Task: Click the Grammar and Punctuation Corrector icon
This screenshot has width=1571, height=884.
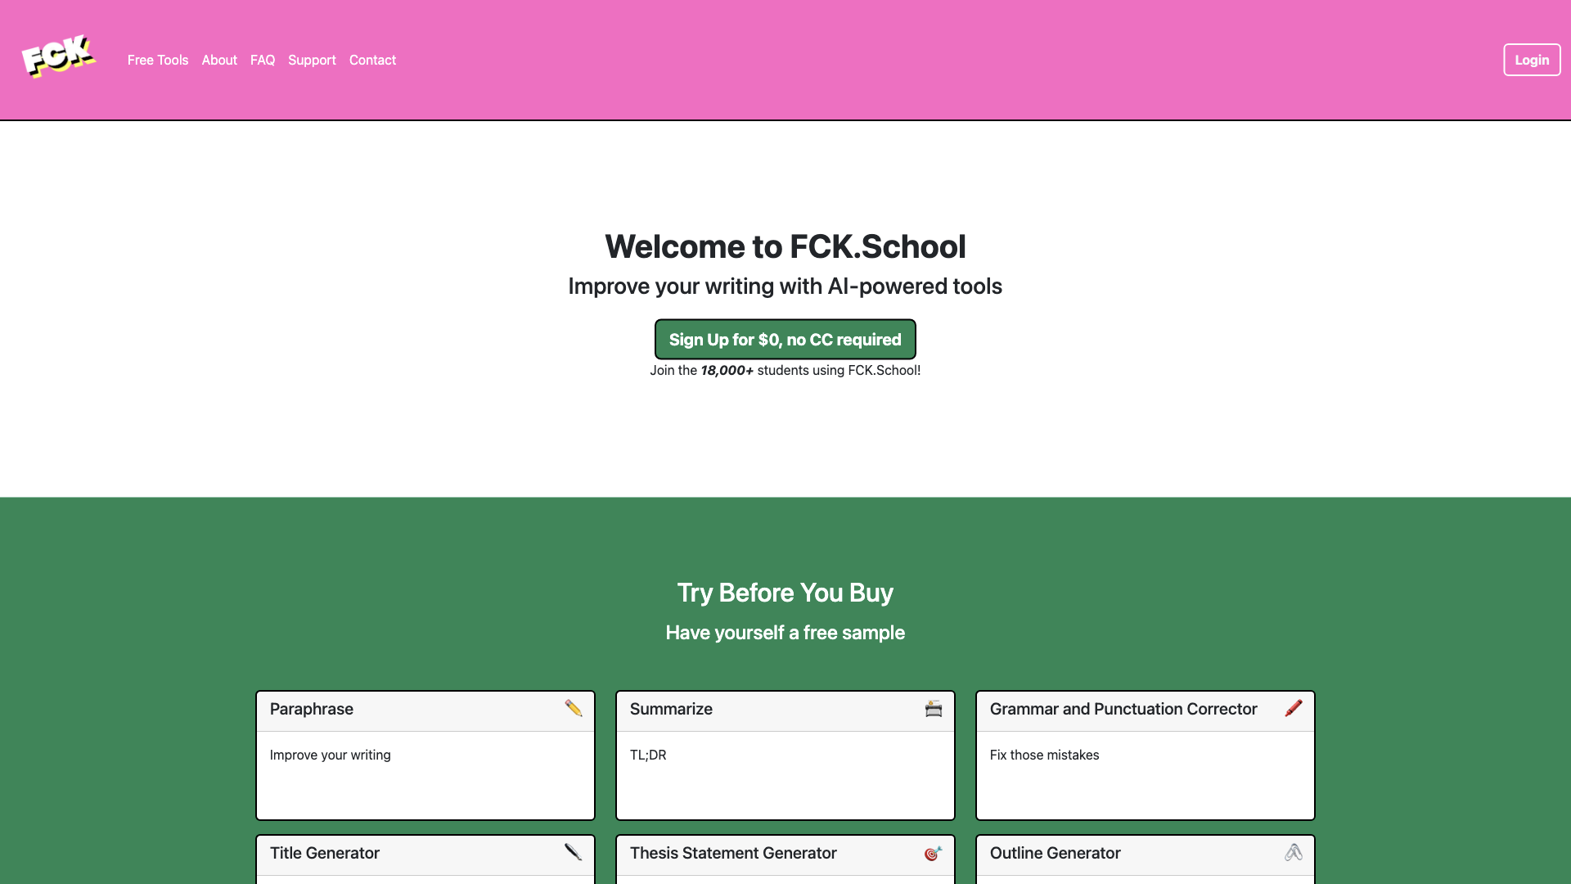Action: (1294, 709)
